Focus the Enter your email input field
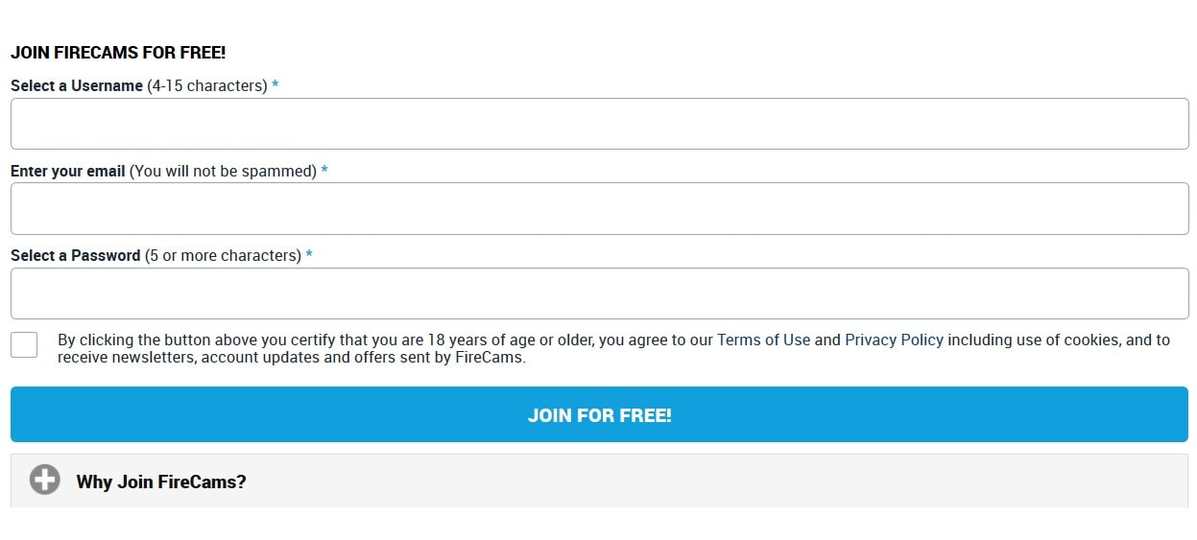This screenshot has width=1197, height=540. coord(599,208)
